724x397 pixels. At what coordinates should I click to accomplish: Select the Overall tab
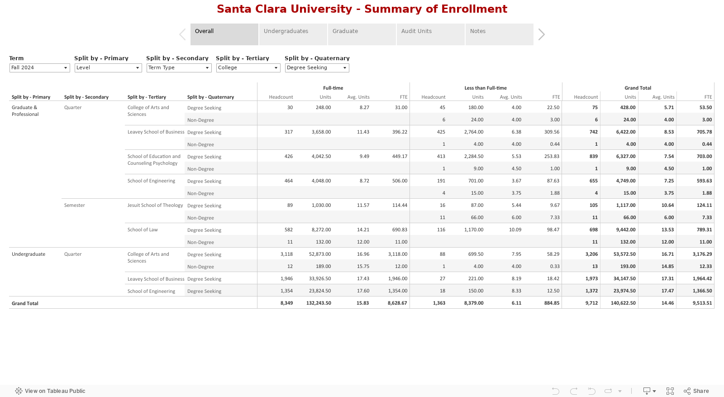coord(224,34)
